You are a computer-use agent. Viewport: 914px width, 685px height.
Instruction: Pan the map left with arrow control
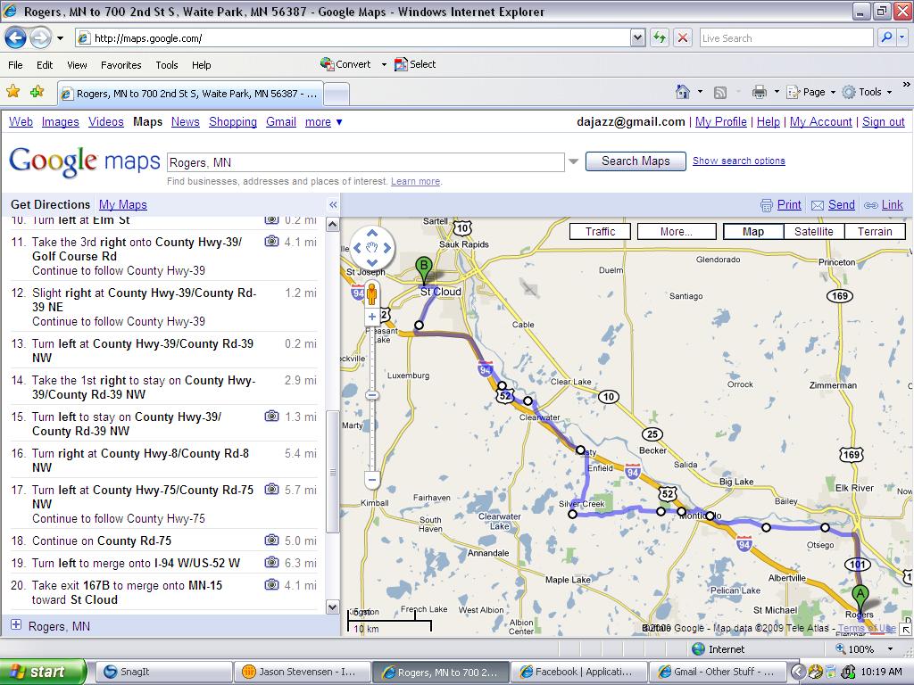358,248
